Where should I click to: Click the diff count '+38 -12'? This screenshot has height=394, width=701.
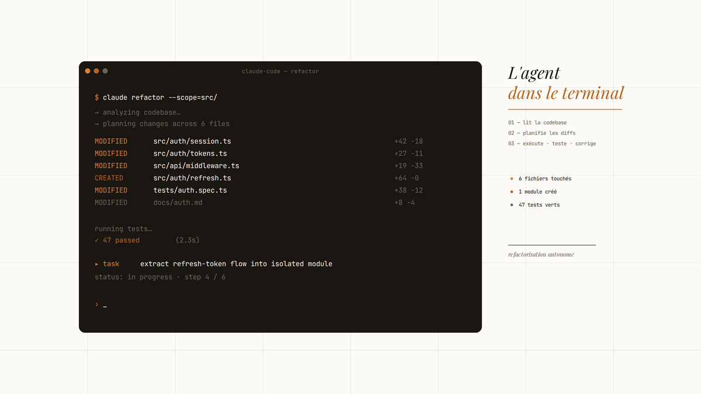tap(409, 190)
